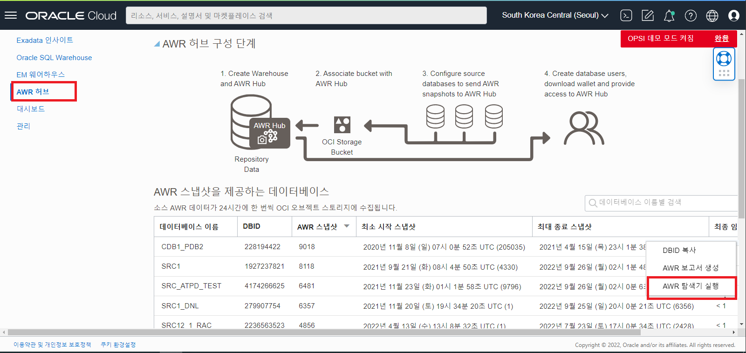Click 완료 in OPSI demo mode banner
The width and height of the screenshot is (746, 353).
pyautogui.click(x=721, y=38)
